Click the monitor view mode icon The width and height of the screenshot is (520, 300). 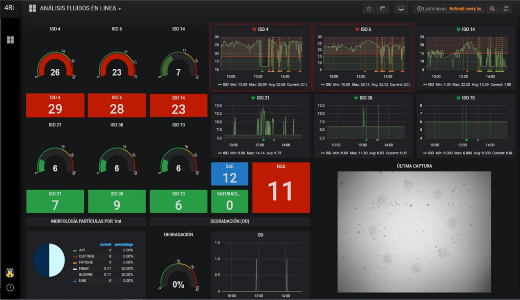[x=401, y=8]
